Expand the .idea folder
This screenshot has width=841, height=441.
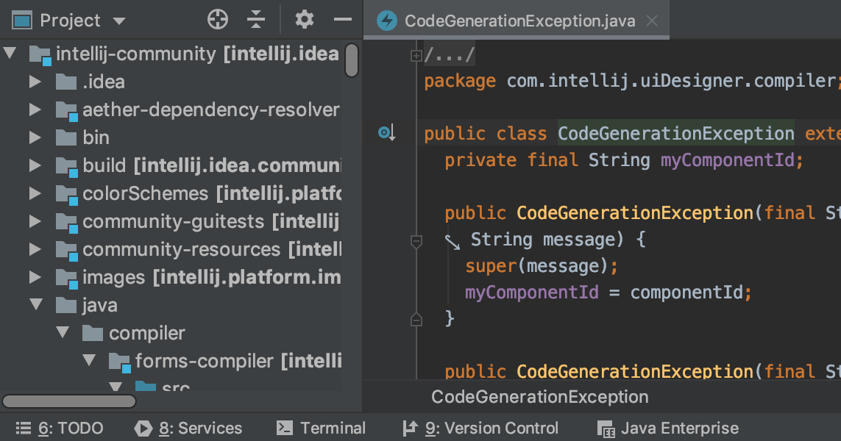click(35, 82)
